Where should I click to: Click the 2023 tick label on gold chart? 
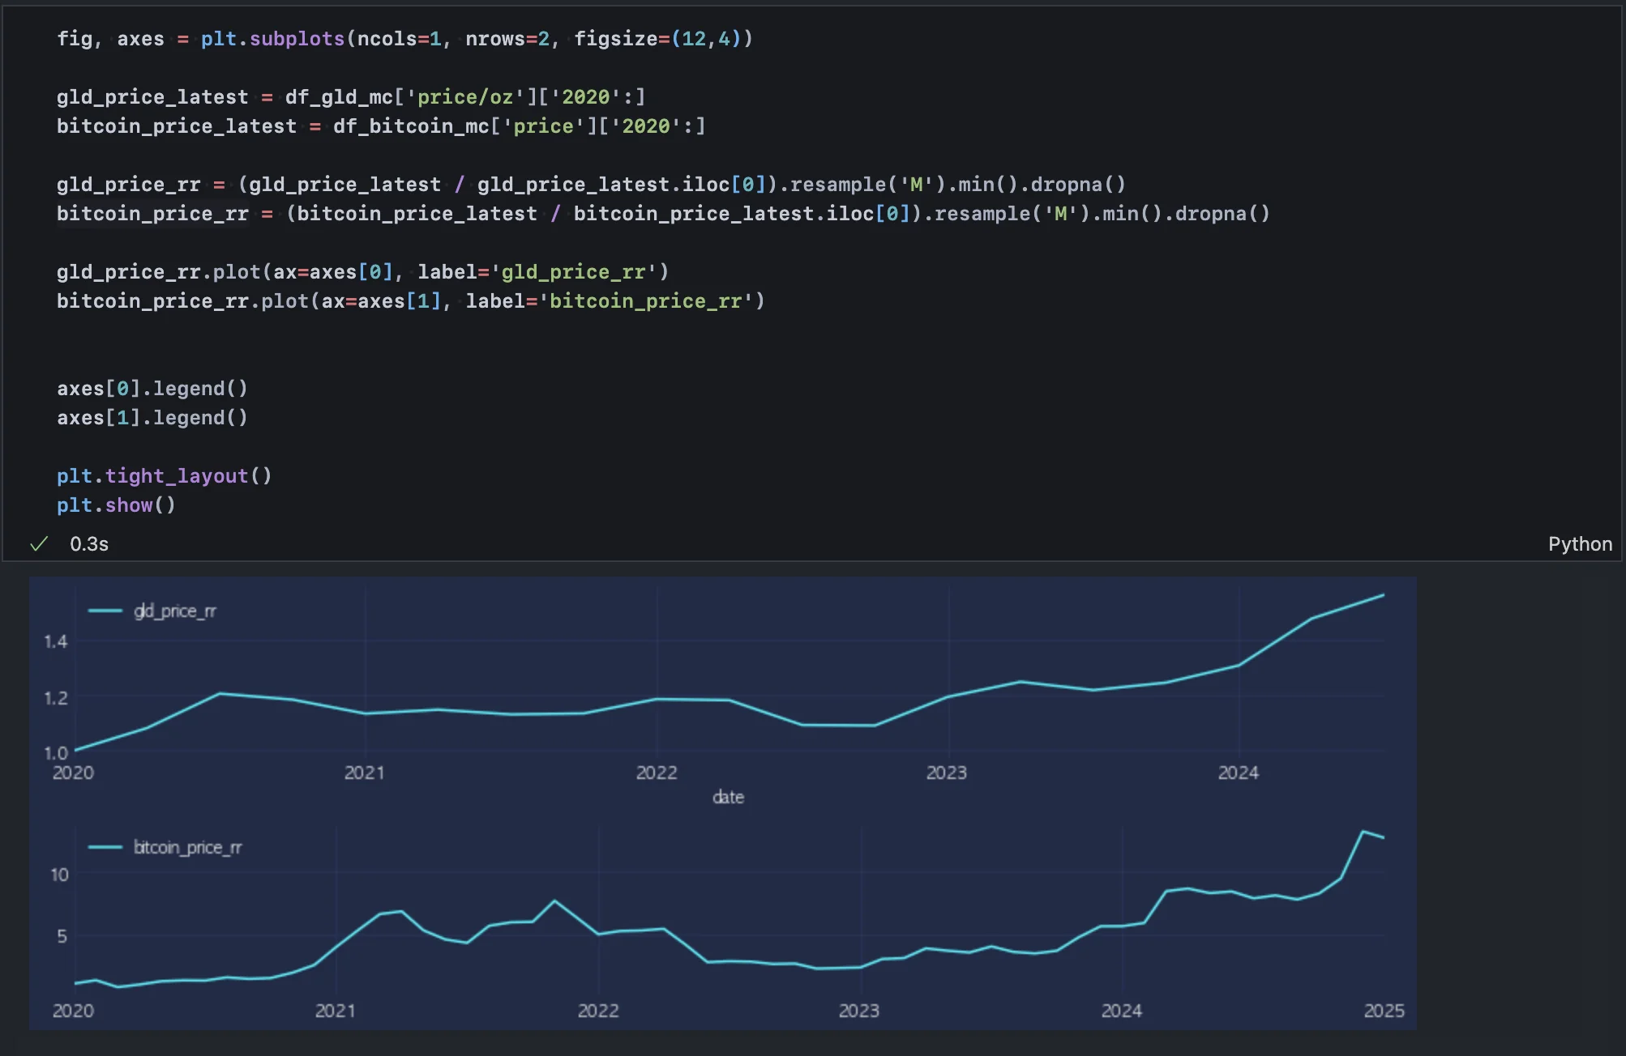pyautogui.click(x=946, y=773)
